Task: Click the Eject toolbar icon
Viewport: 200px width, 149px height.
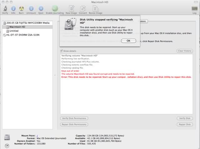Action: (x=41, y=8)
